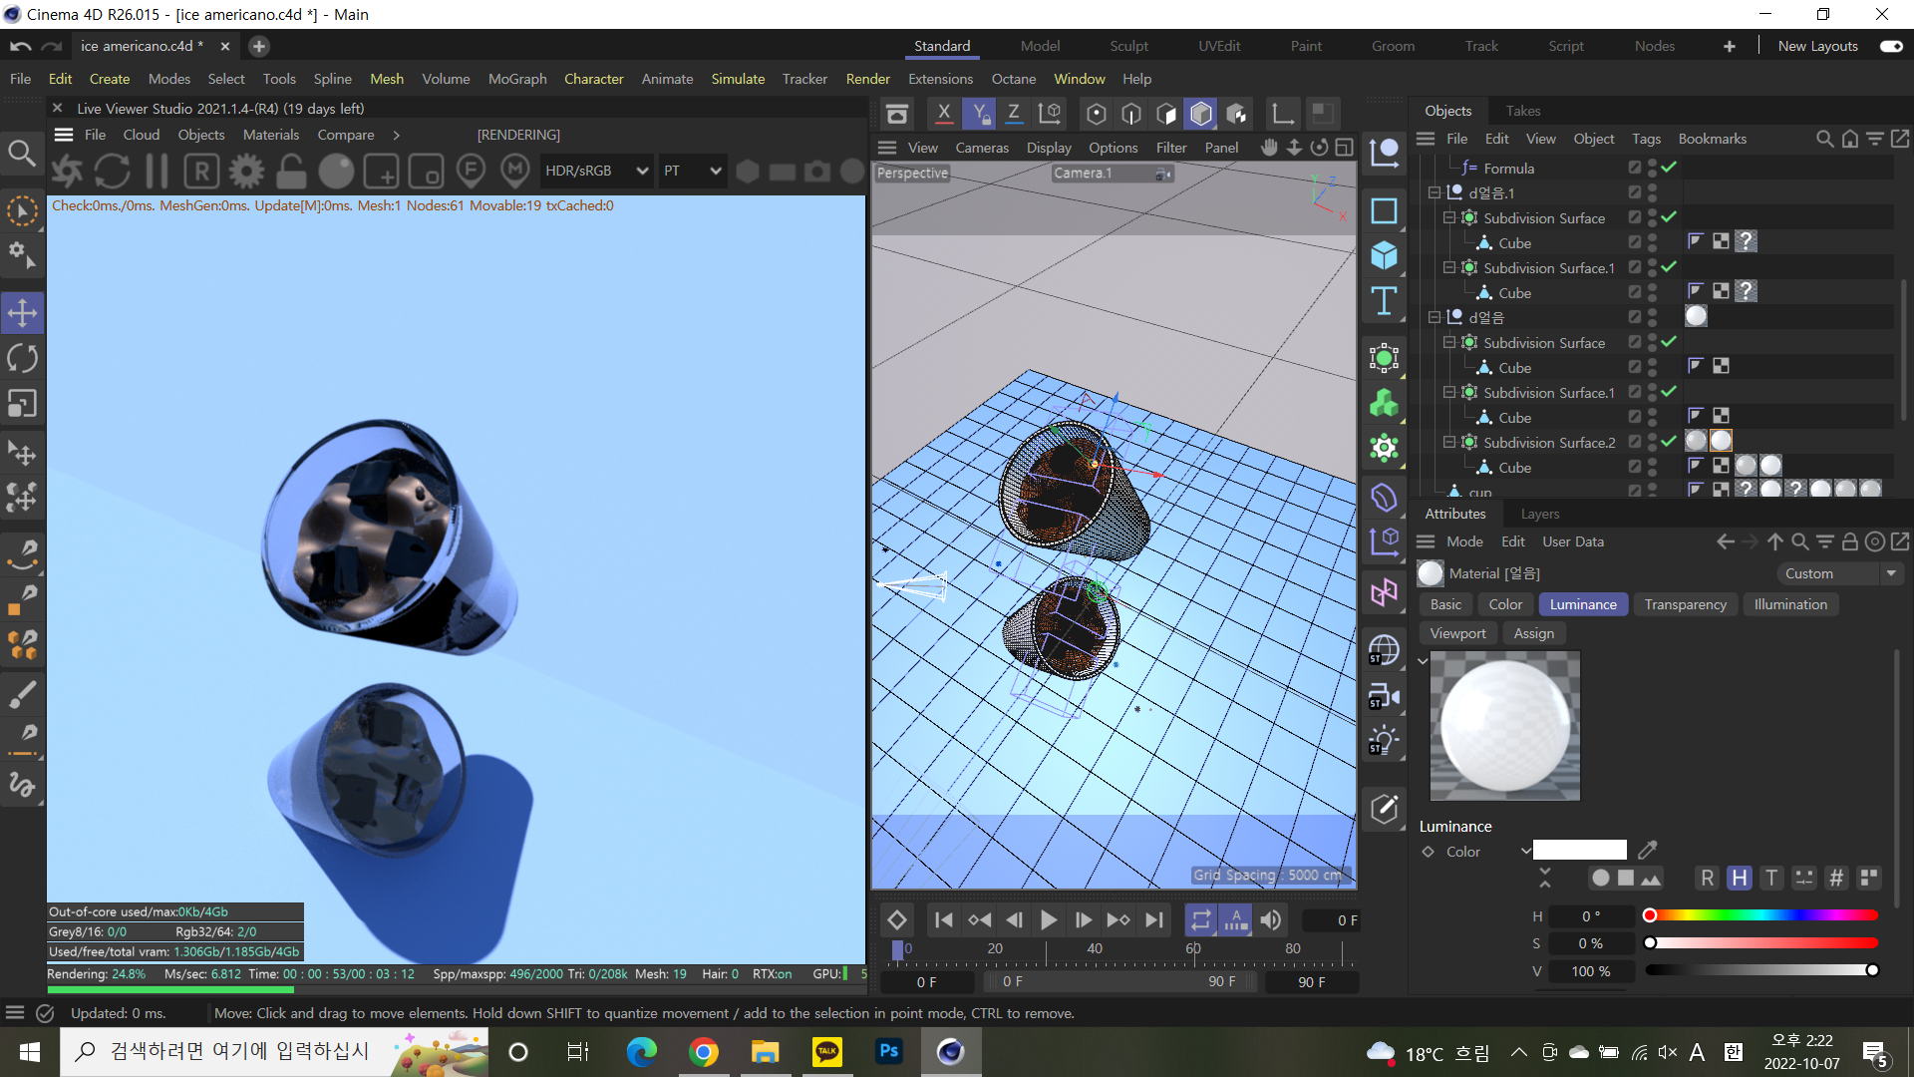Click the Assign button
1914x1077 pixels.
coord(1533,633)
